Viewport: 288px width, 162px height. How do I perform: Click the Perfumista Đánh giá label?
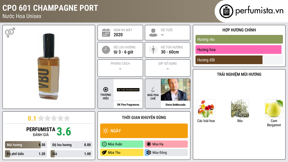pos(41,132)
